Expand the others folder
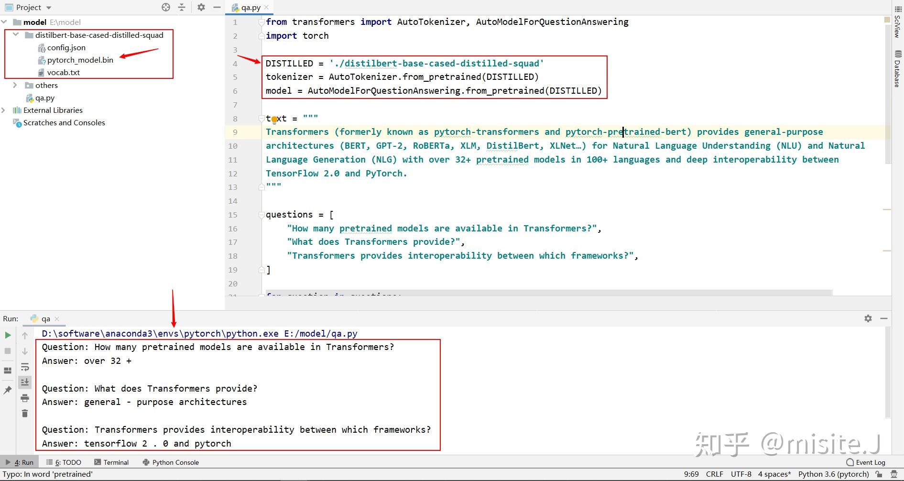Viewport: 904px width, 481px height. (x=15, y=85)
